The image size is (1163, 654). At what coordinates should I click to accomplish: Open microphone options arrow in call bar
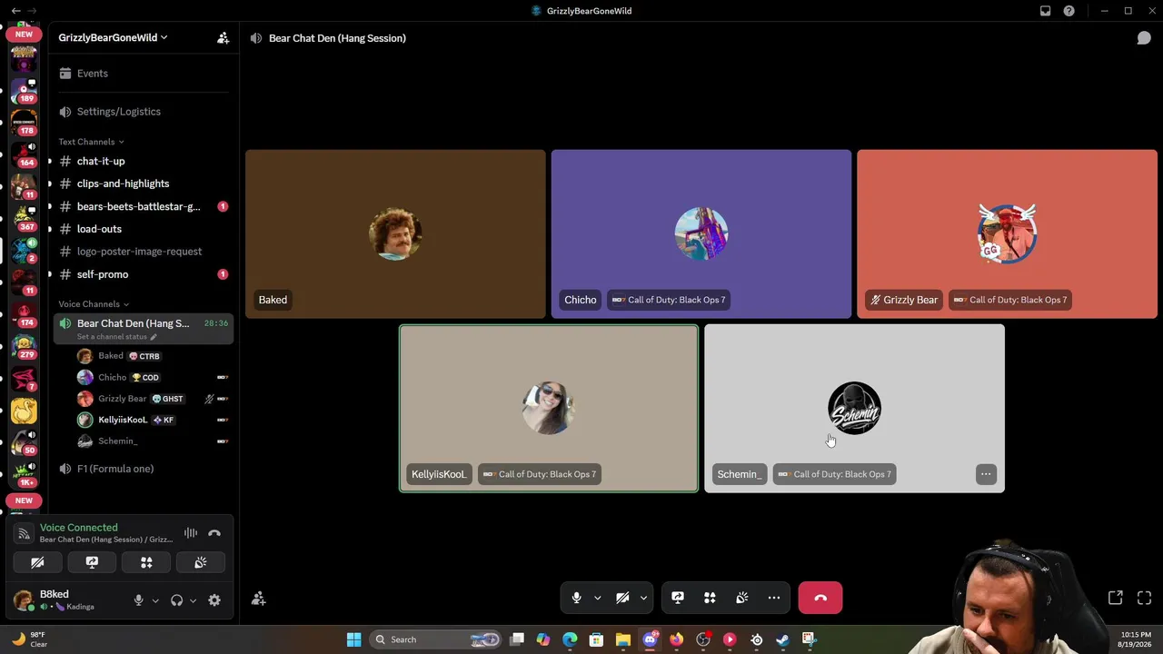597,598
